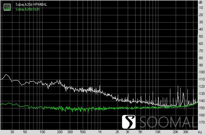Click the 3K frequency axis label
This screenshot has height=135, width=206.
[x=127, y=132]
